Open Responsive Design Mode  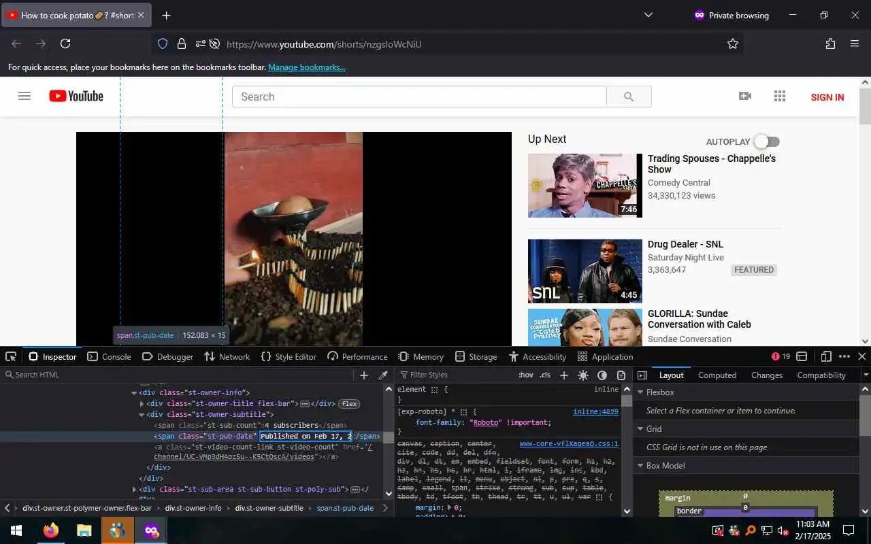coord(826,356)
